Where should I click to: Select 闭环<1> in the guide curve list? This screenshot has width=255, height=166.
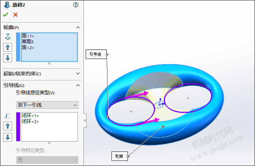tap(30, 116)
